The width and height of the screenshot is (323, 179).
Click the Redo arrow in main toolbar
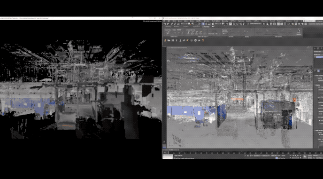(x=168, y=23)
